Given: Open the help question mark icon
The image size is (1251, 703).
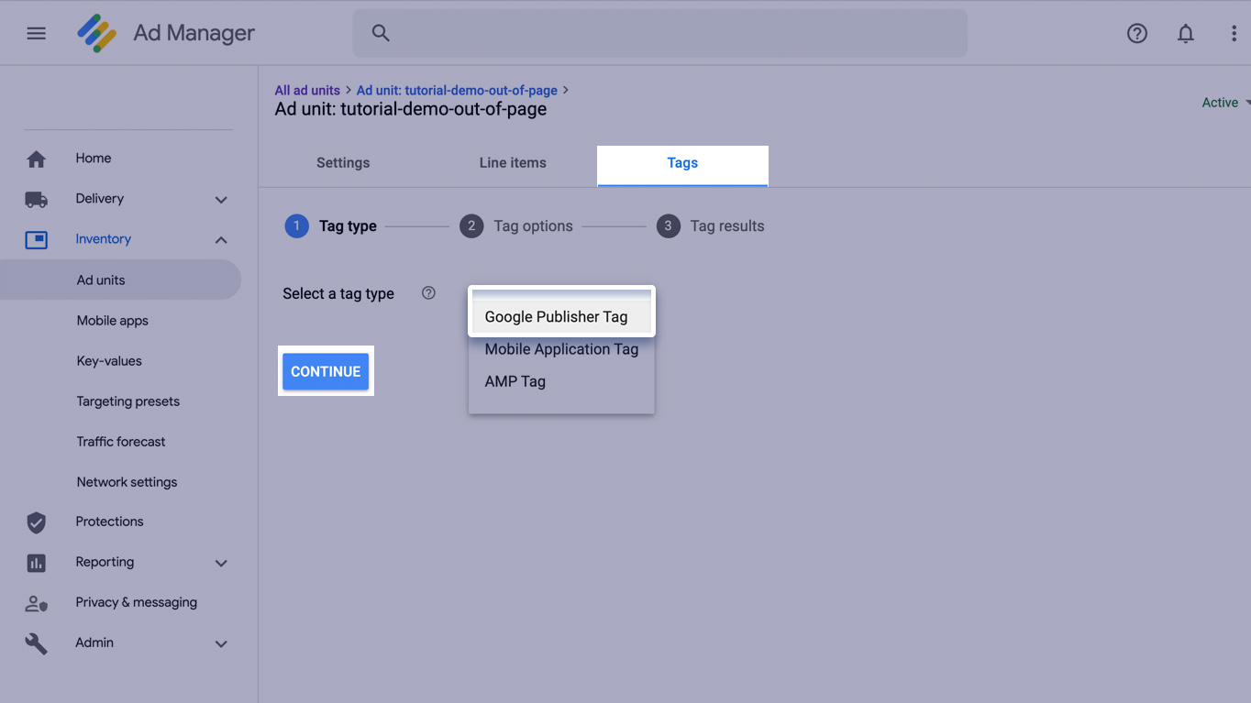Looking at the screenshot, I should point(1137,33).
